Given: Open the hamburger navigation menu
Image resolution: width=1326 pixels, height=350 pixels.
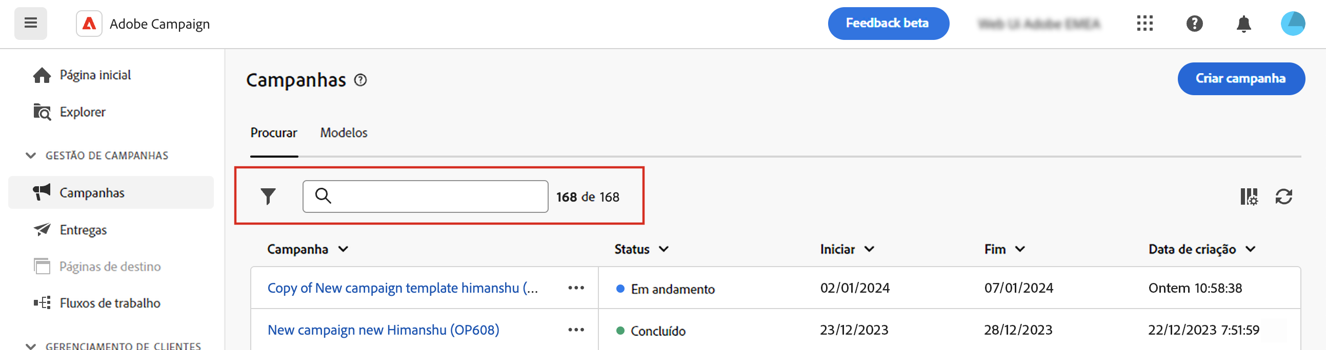Looking at the screenshot, I should pyautogui.click(x=30, y=23).
